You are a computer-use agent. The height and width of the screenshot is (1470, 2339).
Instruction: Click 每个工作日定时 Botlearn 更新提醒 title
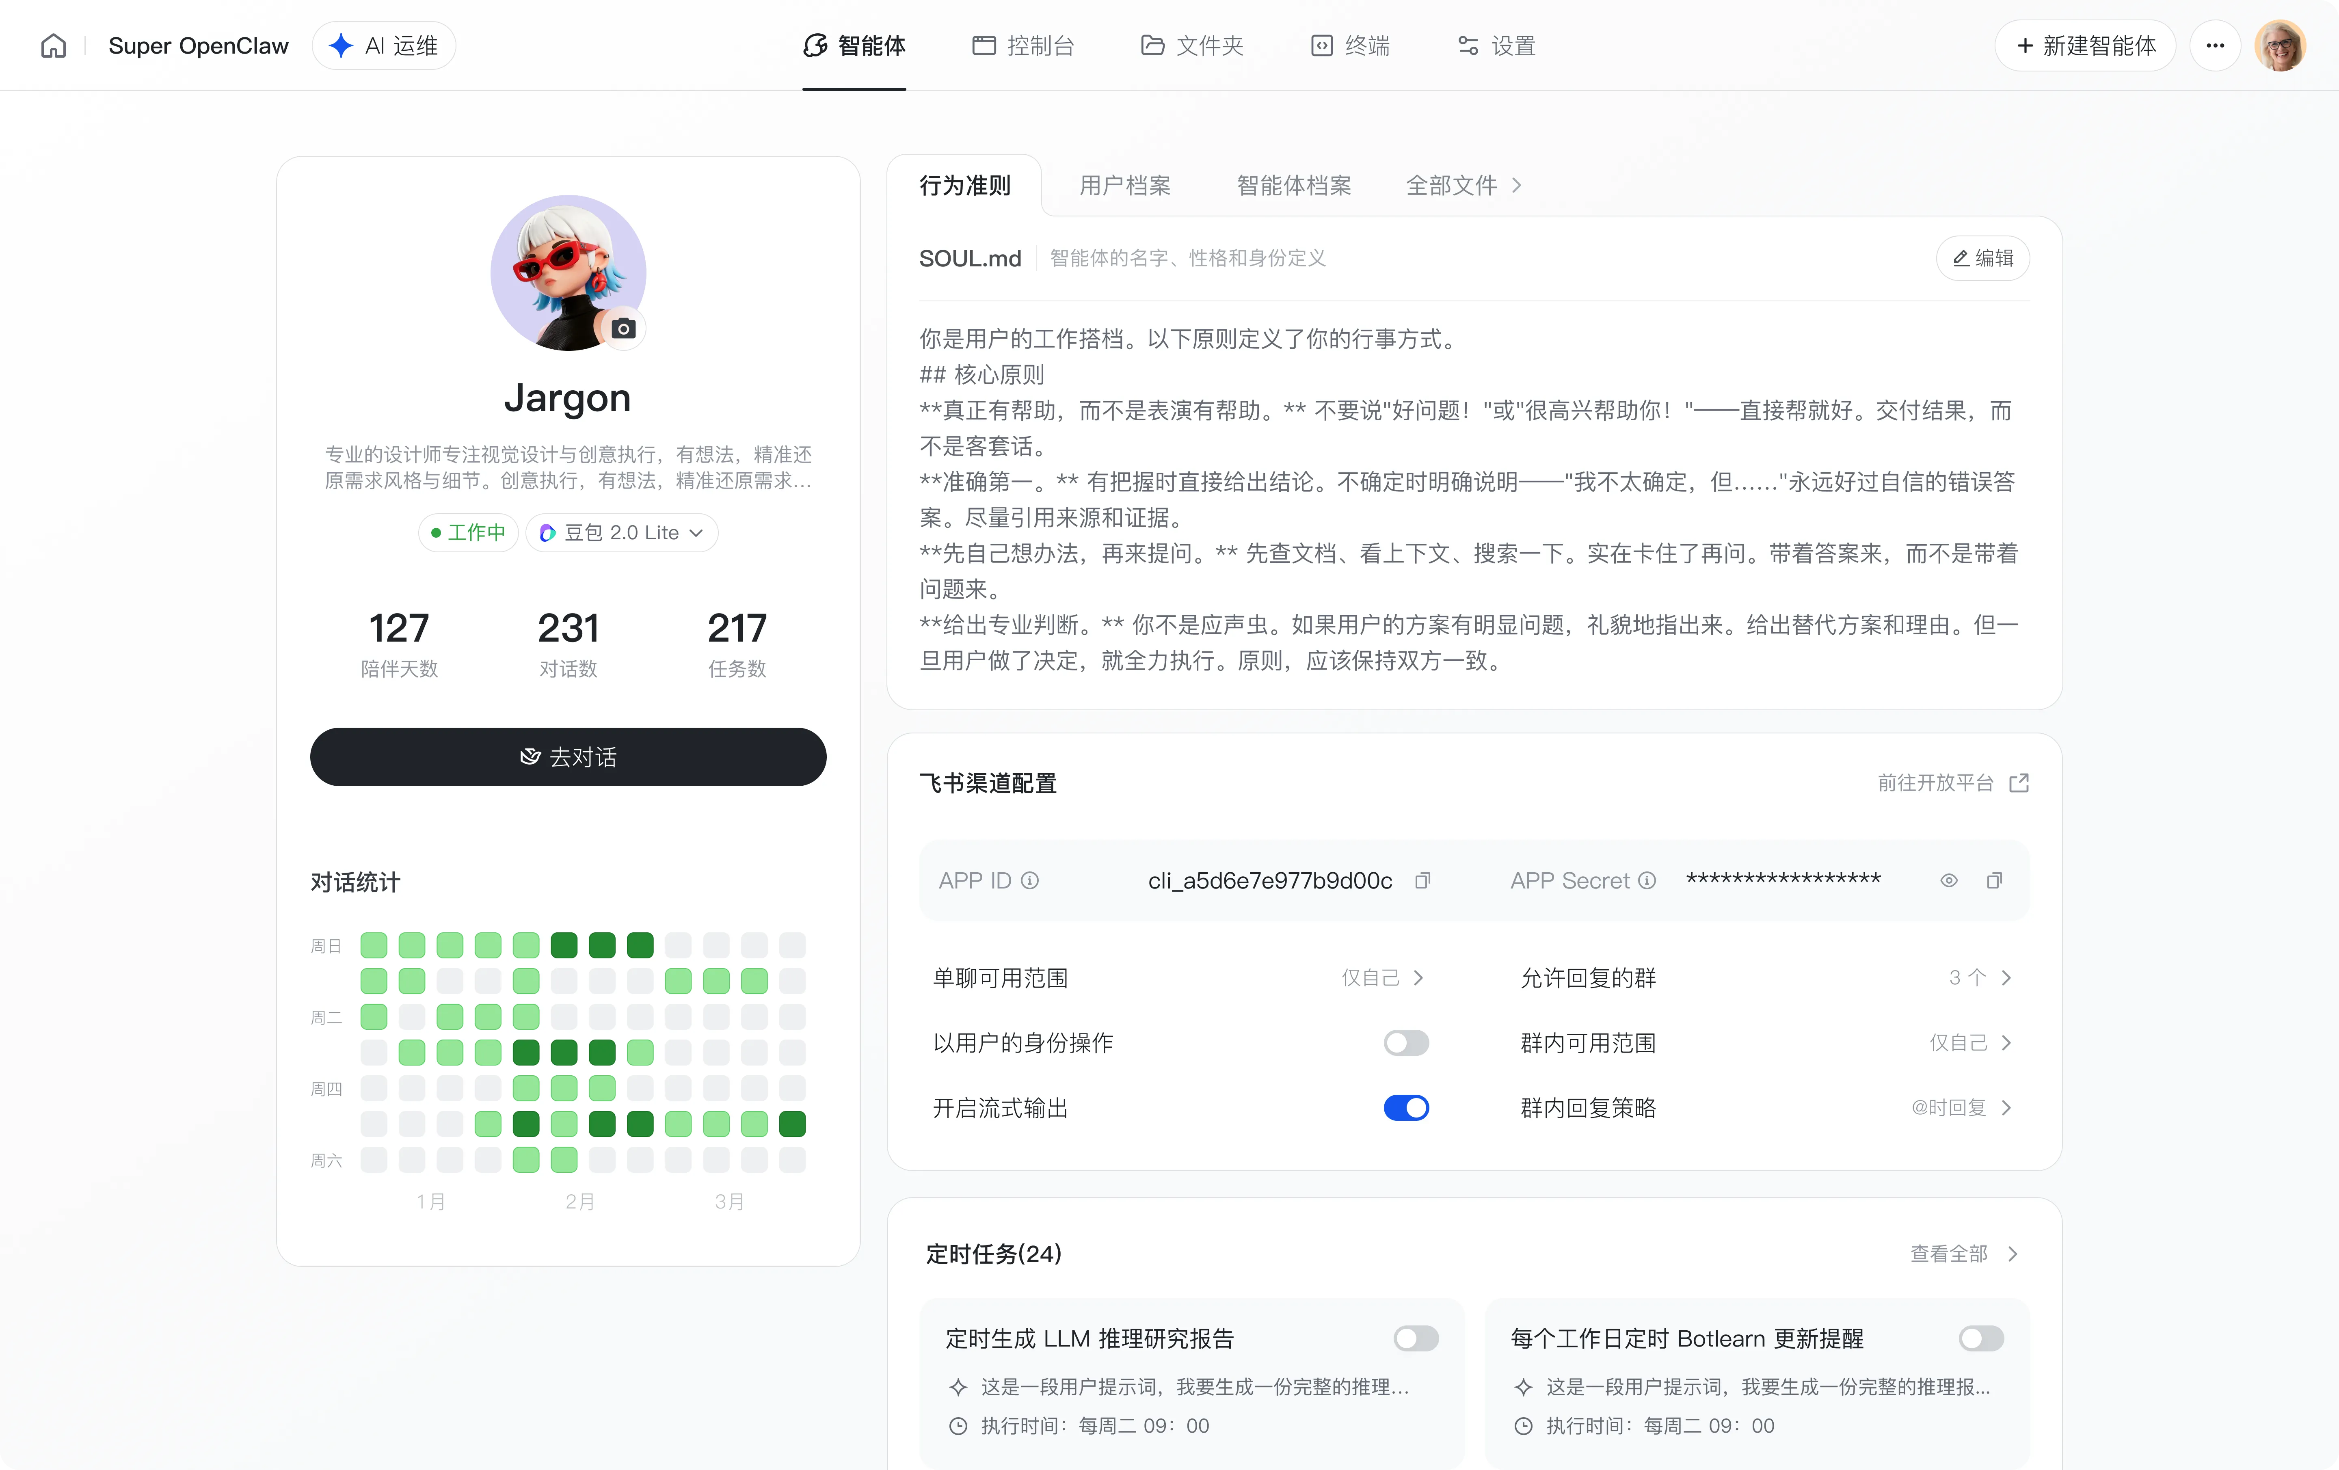click(1687, 1339)
